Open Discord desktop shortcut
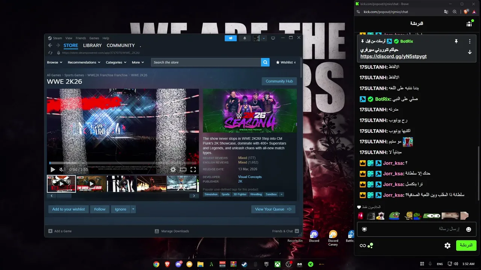The image size is (481, 270). point(314,237)
